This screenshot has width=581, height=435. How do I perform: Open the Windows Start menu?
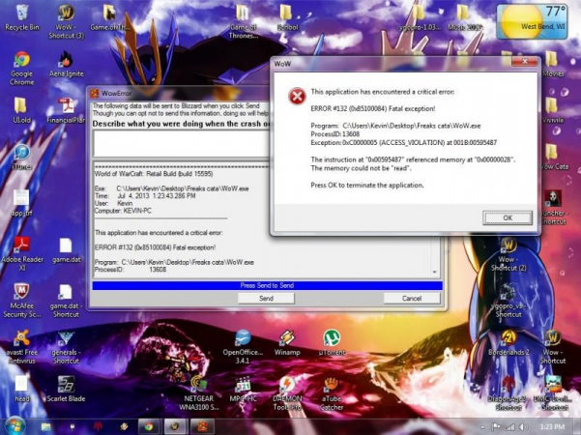[x=15, y=426]
